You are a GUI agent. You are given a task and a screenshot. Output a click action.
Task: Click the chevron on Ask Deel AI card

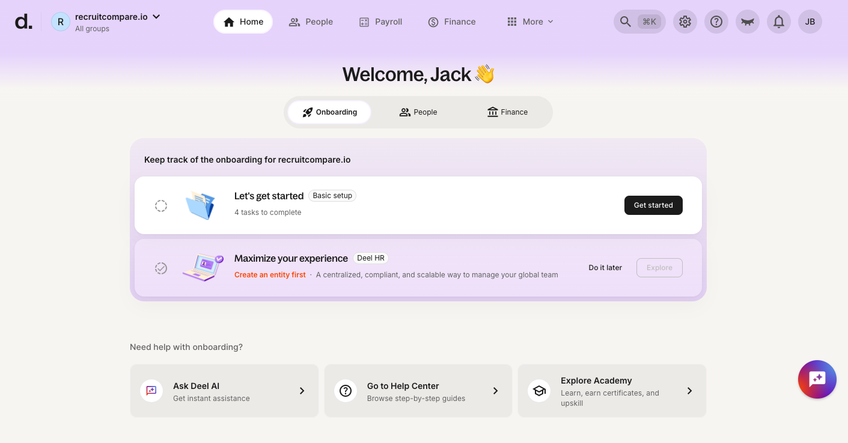point(302,391)
